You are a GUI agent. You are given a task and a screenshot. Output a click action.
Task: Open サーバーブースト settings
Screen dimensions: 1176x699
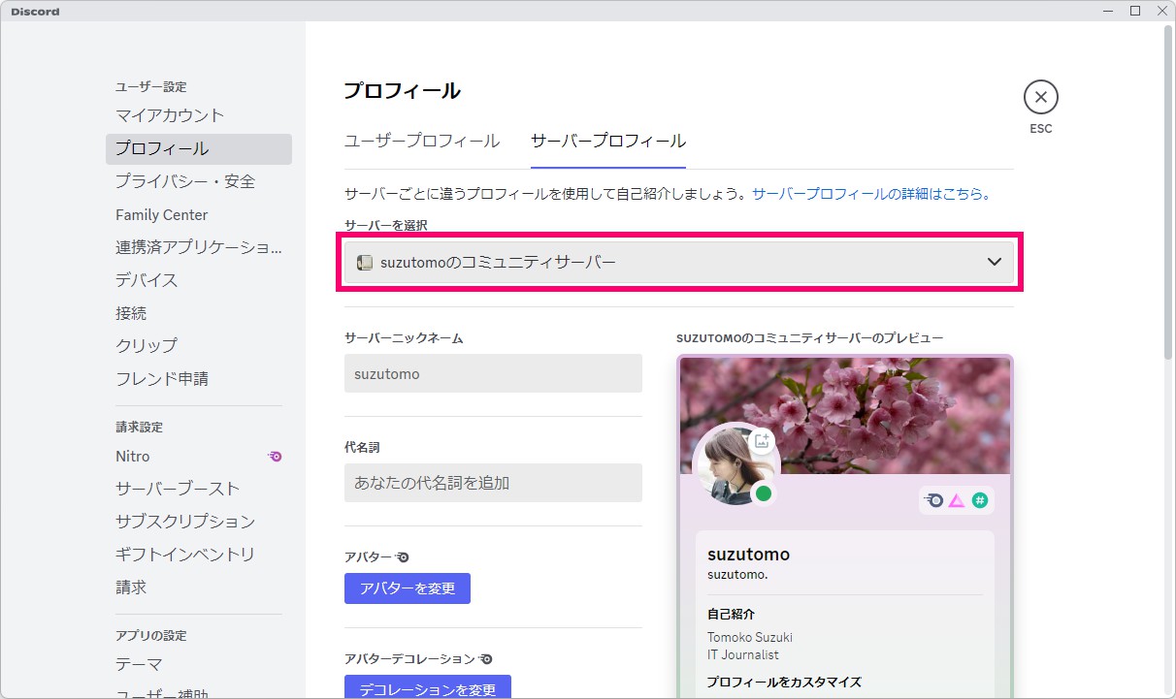[x=199, y=489]
